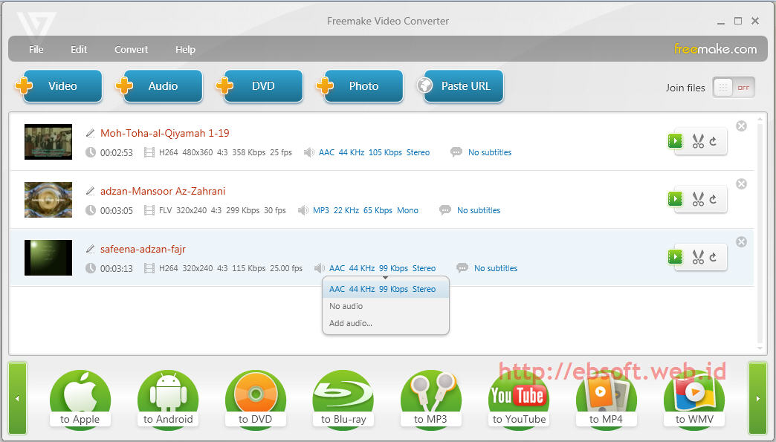This screenshot has height=442, width=776.
Task: Click the Moh-Toha-al-Qiyamah 1-19 title text
Action: click(x=165, y=133)
